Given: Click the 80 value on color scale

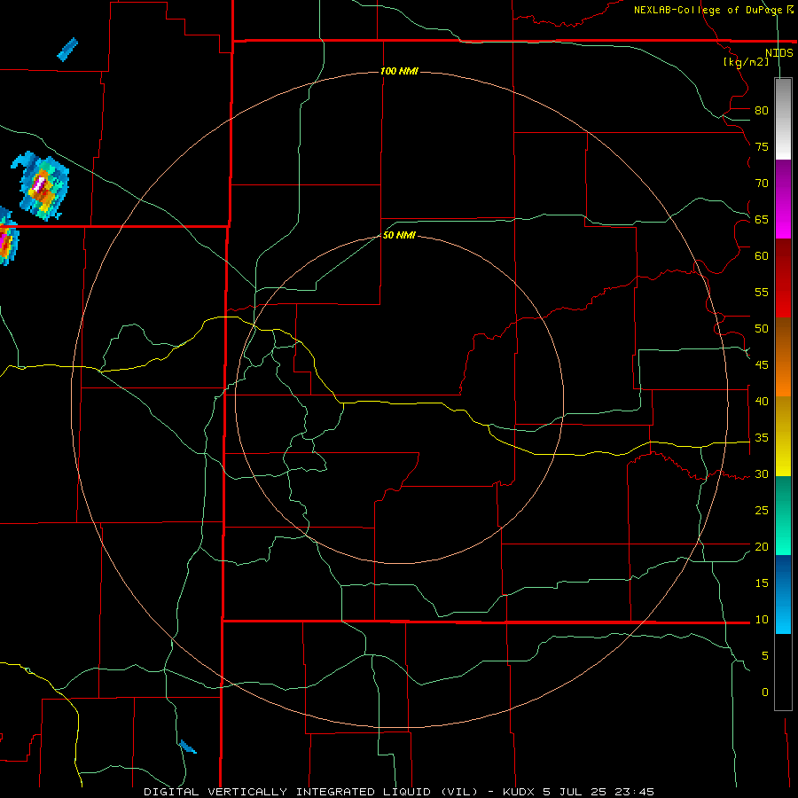Looking at the screenshot, I should [762, 111].
